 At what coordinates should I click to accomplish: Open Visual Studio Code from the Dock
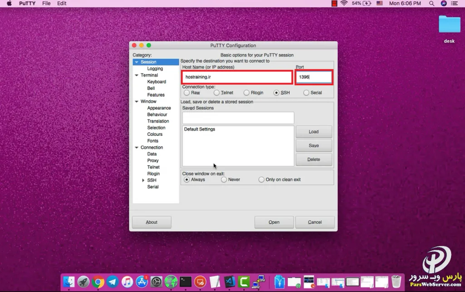[229, 282]
